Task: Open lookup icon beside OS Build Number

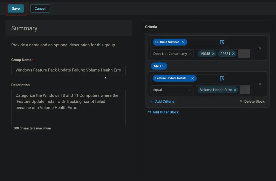Action: 222,42
